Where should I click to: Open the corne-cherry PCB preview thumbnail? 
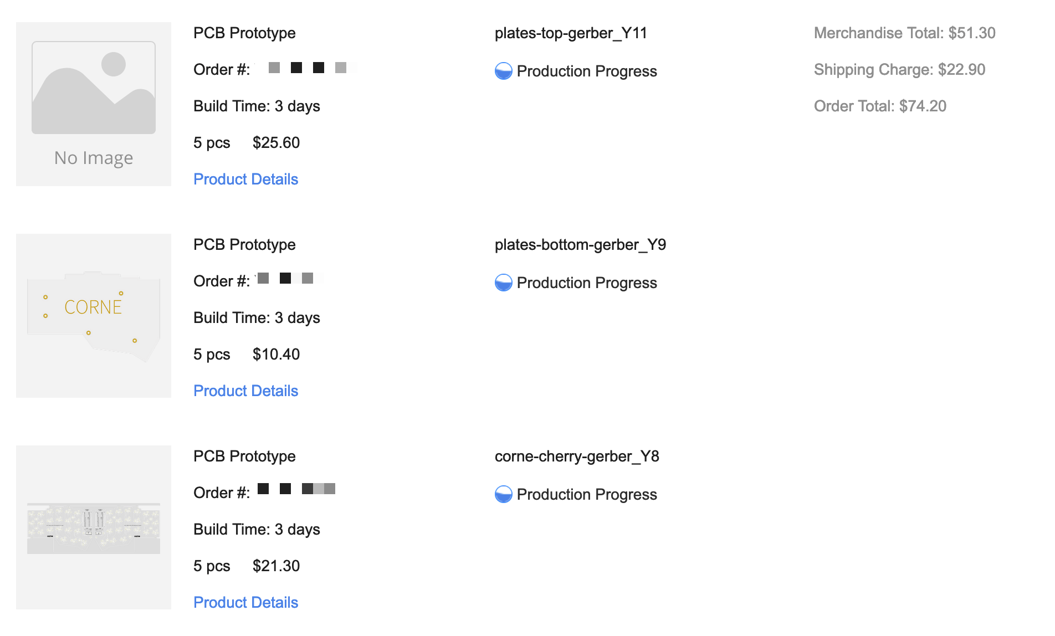(94, 527)
